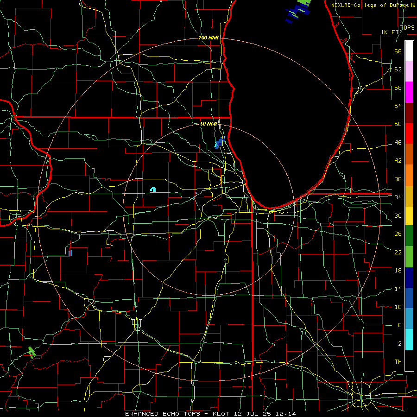Click the black TH threshold swatch
This screenshot has height=417, width=417.
point(409,360)
